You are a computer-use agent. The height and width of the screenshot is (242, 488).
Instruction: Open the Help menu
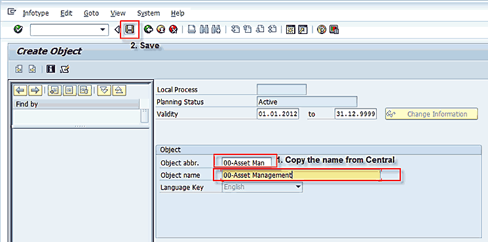178,13
